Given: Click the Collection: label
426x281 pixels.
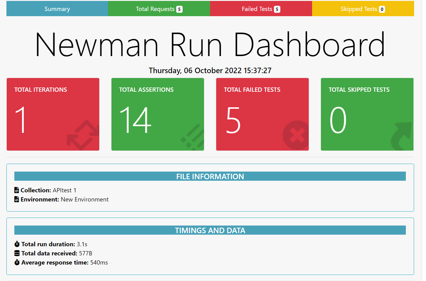Looking at the screenshot, I should pyautogui.click(x=36, y=190).
